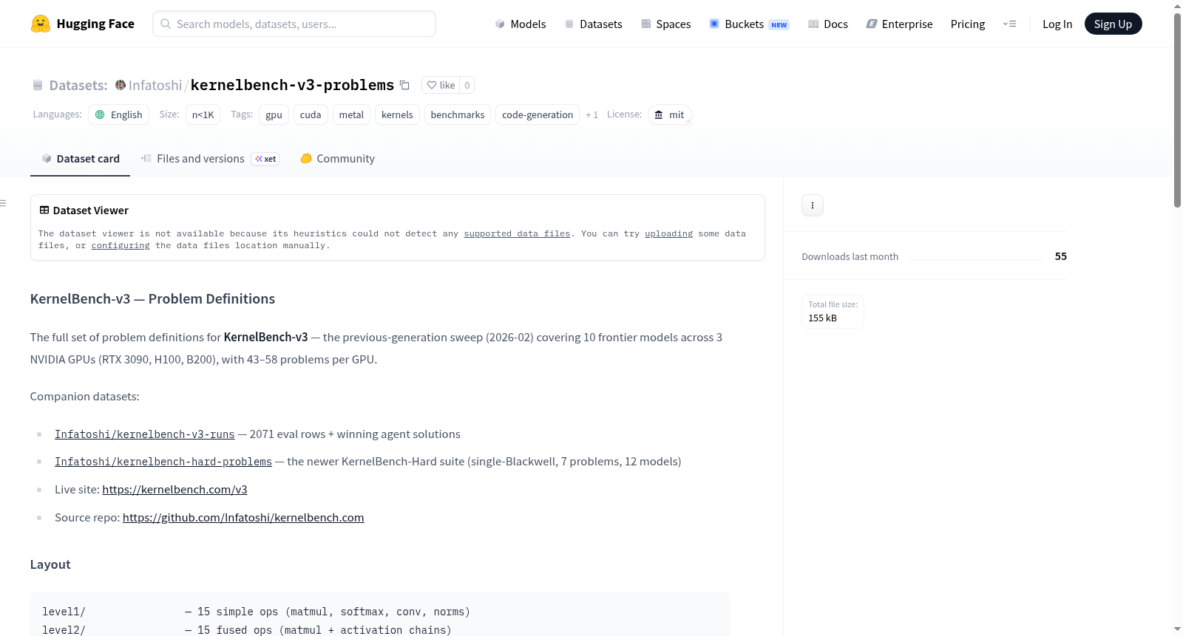Viewport: 1183px width, 636px height.
Task: Open the Models page
Action: point(521,24)
